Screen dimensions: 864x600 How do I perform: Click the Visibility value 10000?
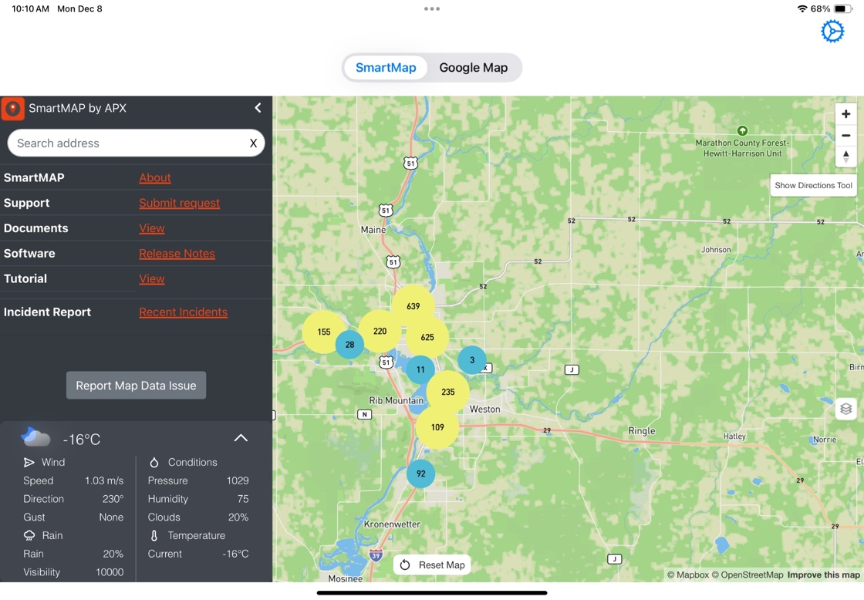[x=110, y=572]
